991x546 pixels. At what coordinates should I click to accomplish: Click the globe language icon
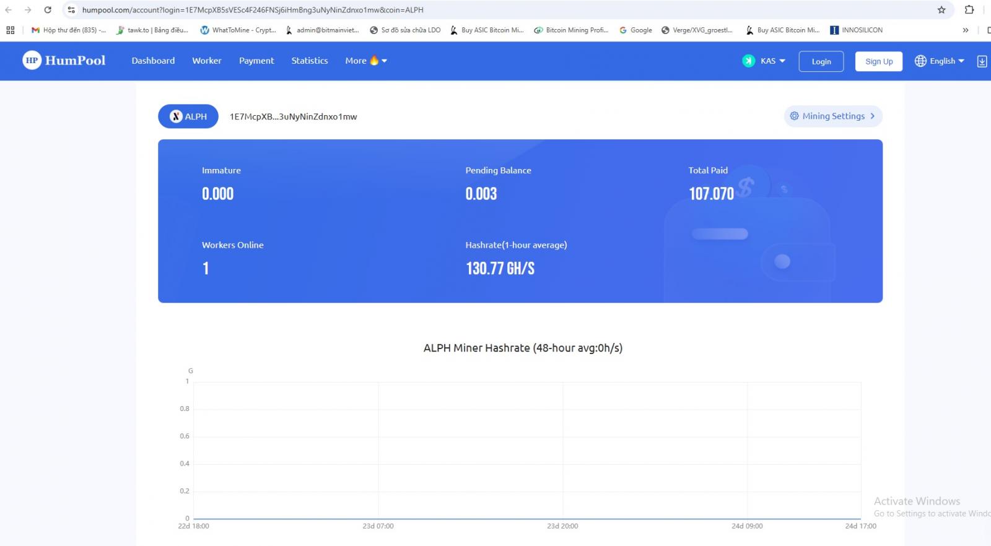coord(920,61)
